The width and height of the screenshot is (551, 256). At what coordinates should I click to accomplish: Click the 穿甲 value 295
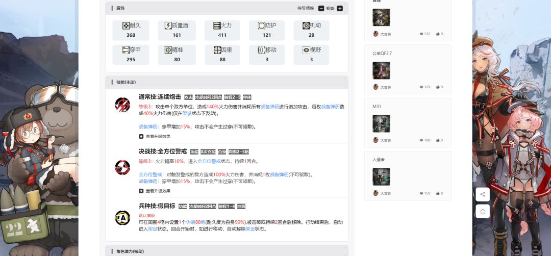[x=131, y=60]
